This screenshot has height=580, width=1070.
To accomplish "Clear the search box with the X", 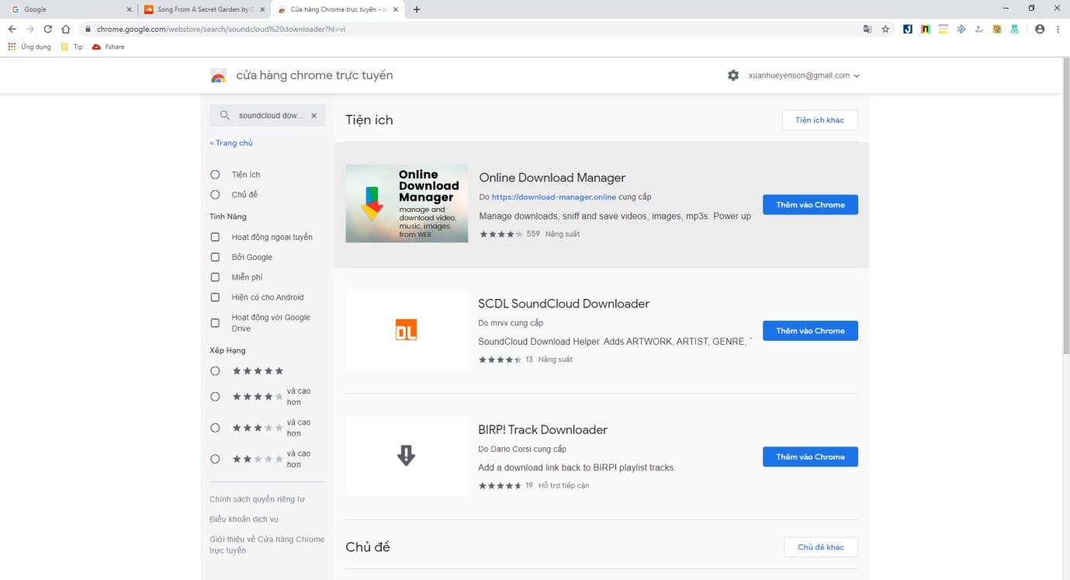I will click(x=313, y=116).
